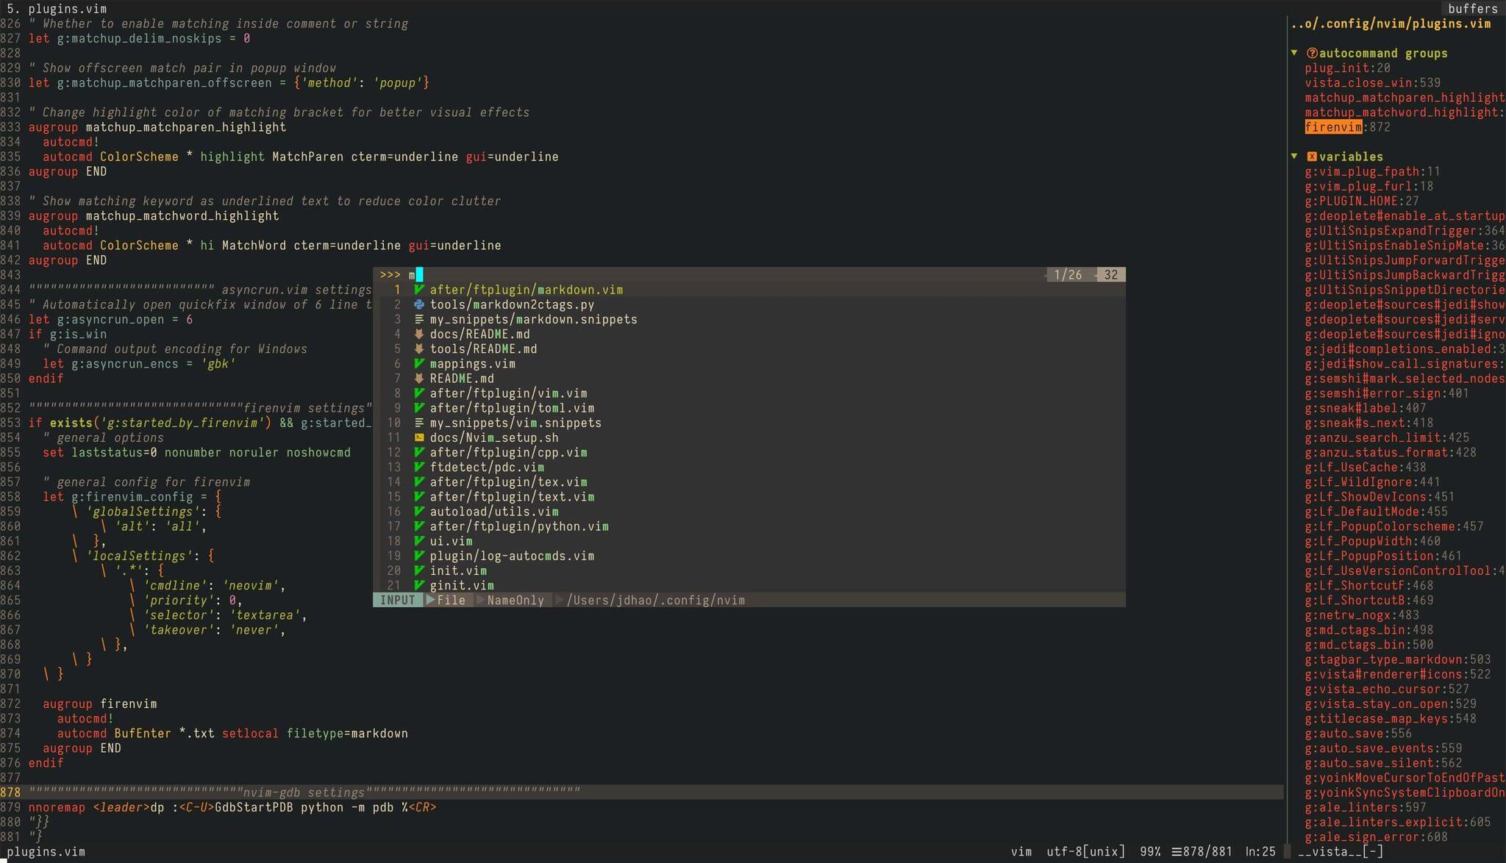Toggle the NameOnly search mode segment
The image size is (1506, 863).
coord(515,601)
